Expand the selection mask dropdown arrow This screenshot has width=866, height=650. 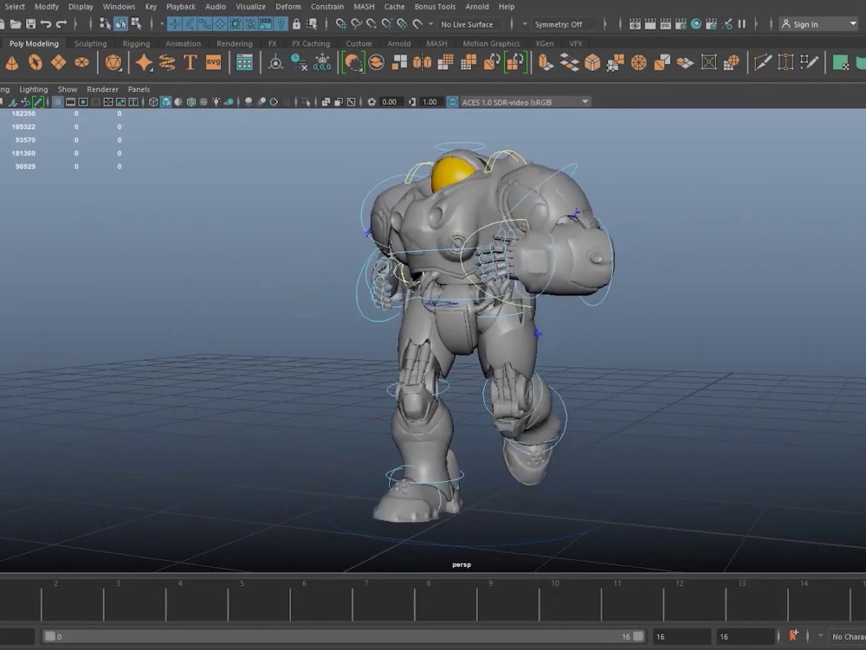[162, 24]
